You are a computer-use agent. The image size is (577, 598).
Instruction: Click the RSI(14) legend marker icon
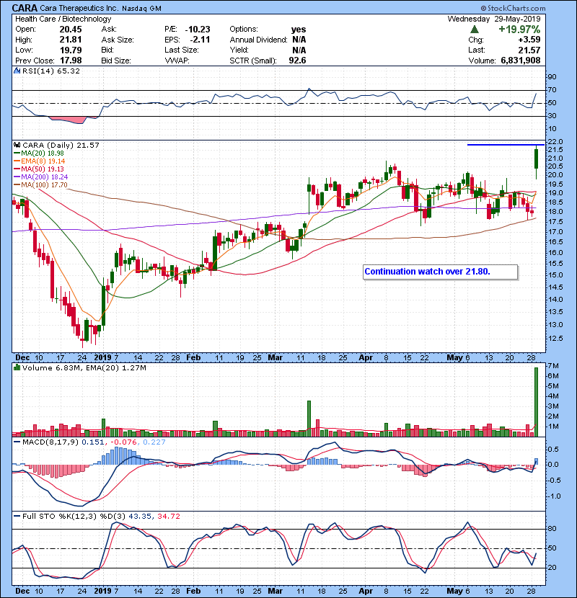coord(15,72)
